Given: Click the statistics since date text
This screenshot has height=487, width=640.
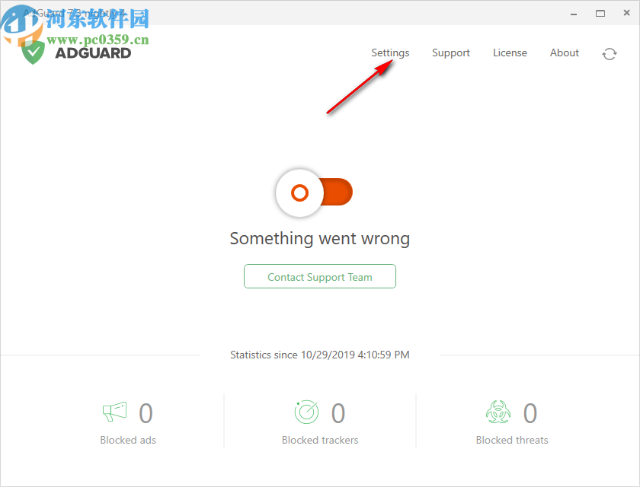Looking at the screenshot, I should click(319, 355).
